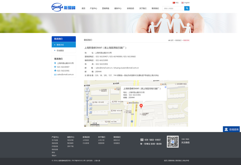Set map zoom to 街 street level
Viewport: 241px width, 165px height.
pos(90,98)
